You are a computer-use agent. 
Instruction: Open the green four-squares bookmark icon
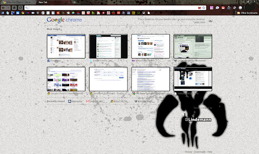click(138, 13)
